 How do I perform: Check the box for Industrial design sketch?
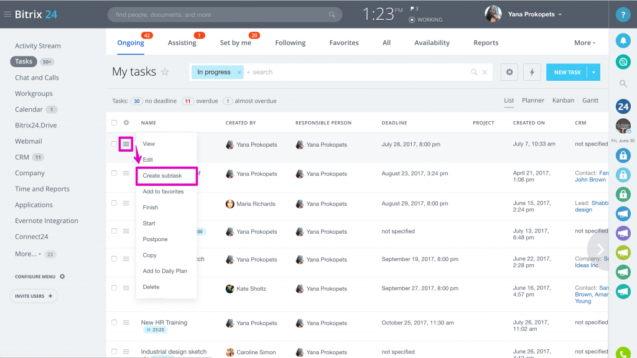click(x=114, y=352)
